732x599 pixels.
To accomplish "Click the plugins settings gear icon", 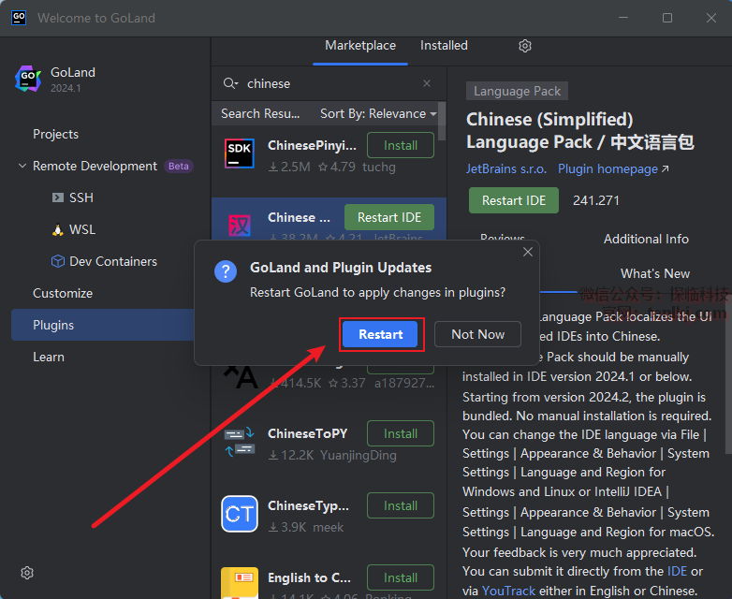I will coord(525,46).
